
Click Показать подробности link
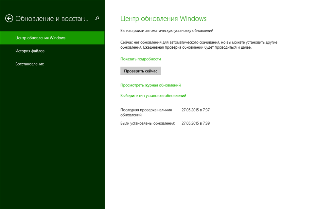(x=141, y=59)
